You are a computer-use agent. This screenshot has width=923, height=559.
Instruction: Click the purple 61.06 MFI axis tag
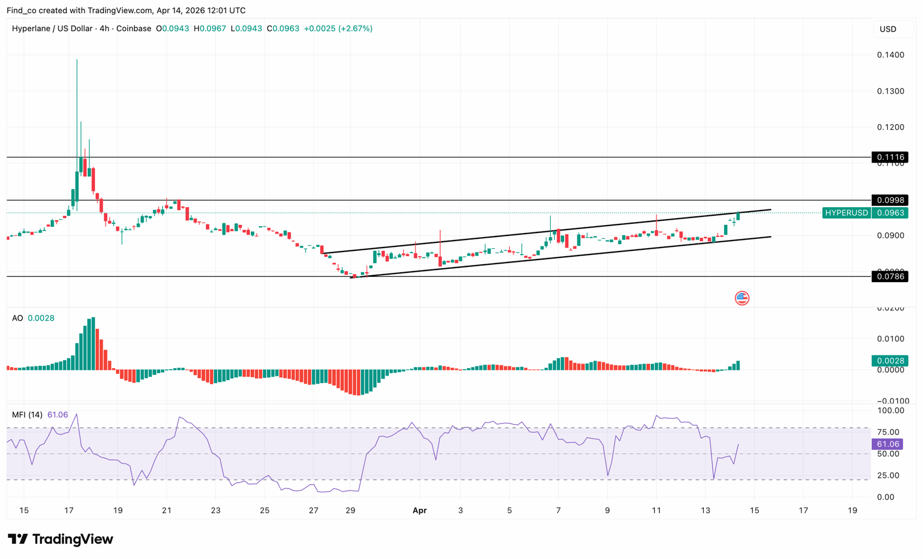coord(887,444)
